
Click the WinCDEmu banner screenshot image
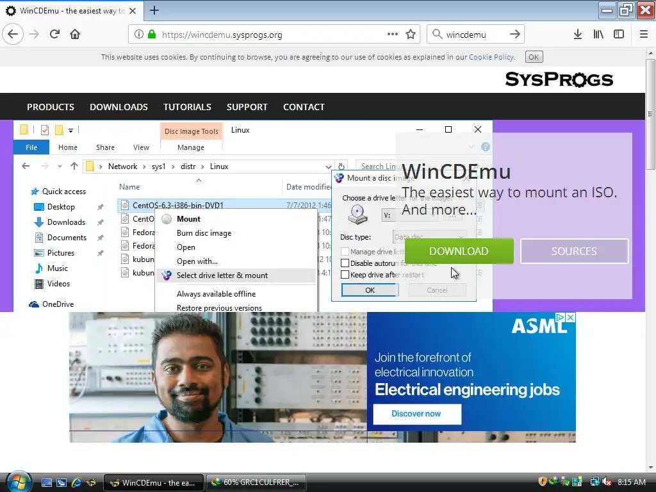[253, 216]
